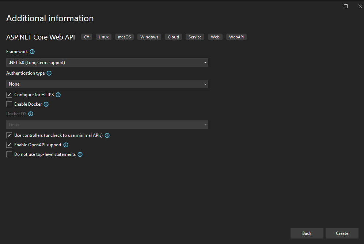Click the Windows tag
This screenshot has width=364, height=244.
coord(149,37)
